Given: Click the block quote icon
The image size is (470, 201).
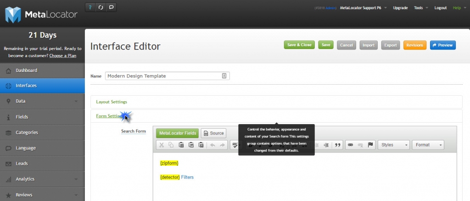Looking at the screenshot, I should pos(337,145).
